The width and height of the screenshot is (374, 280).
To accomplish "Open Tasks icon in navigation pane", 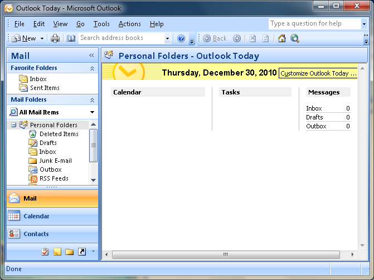I will point(45,252).
